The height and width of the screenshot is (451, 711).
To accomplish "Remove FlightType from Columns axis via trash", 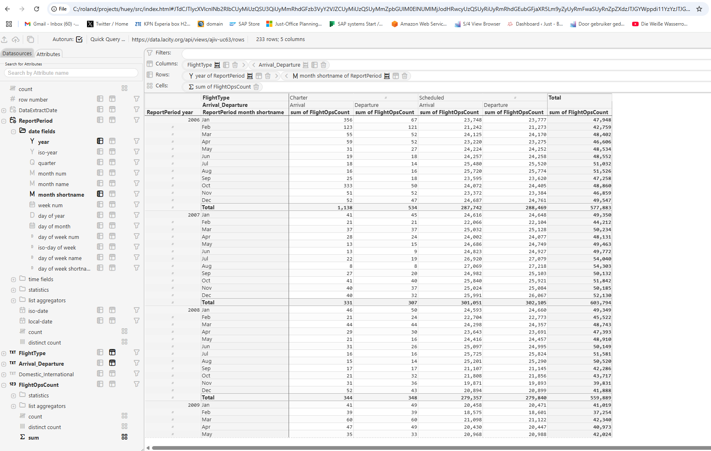I will (235, 65).
